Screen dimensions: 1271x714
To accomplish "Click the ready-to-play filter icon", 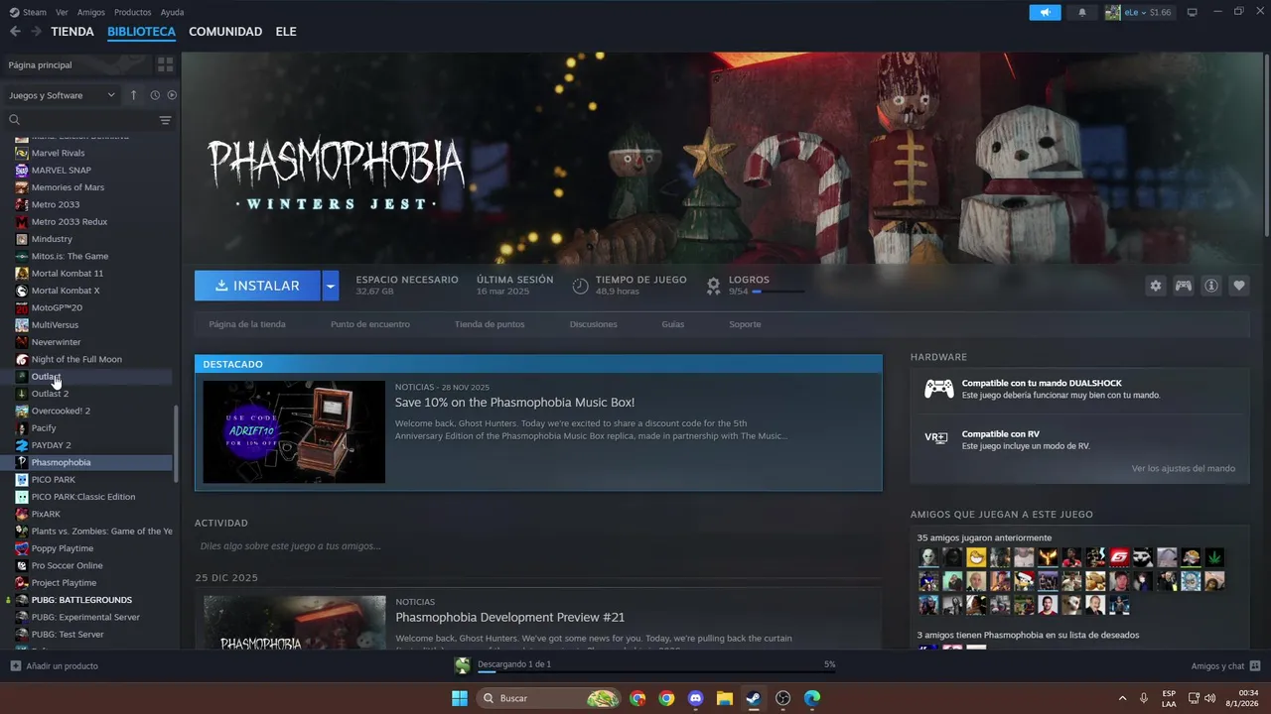I will [172, 95].
